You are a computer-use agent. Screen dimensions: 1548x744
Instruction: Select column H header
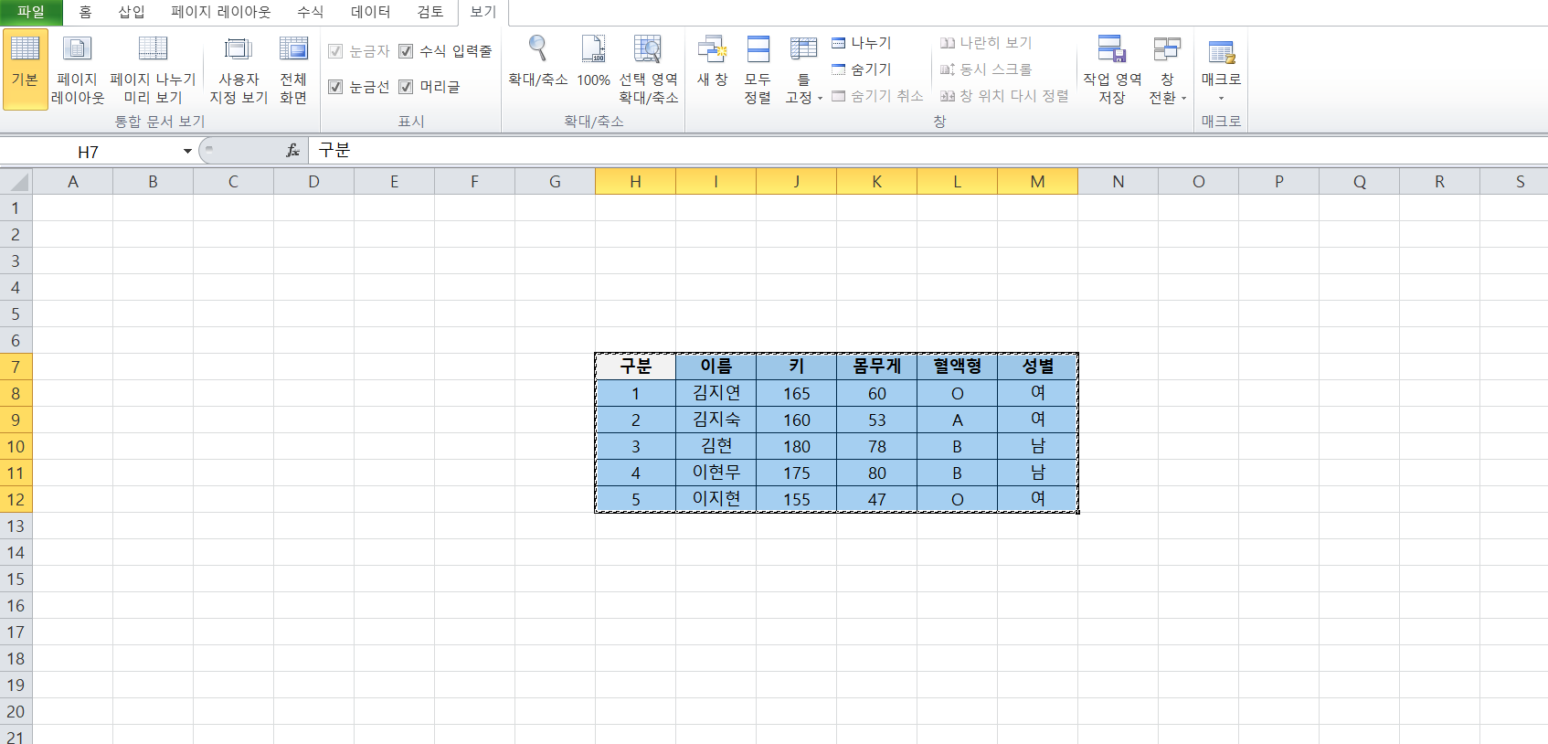point(635,181)
